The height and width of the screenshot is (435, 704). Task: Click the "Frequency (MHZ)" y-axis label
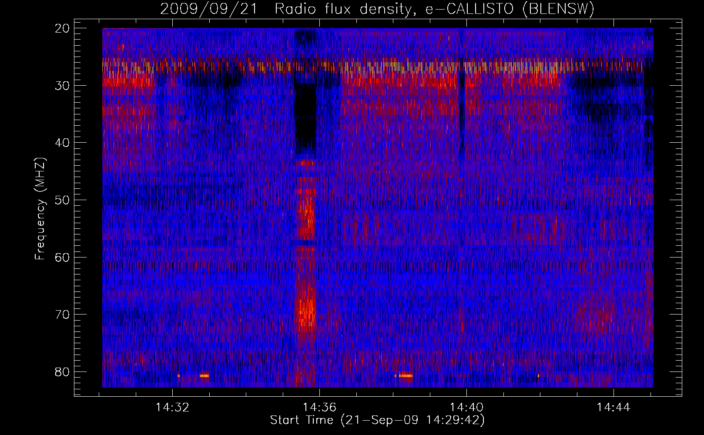40,209
